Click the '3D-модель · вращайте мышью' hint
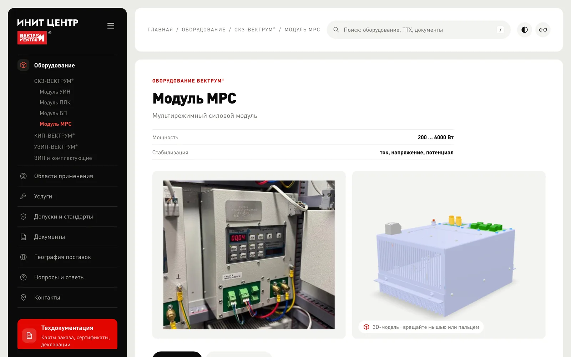 point(421,327)
